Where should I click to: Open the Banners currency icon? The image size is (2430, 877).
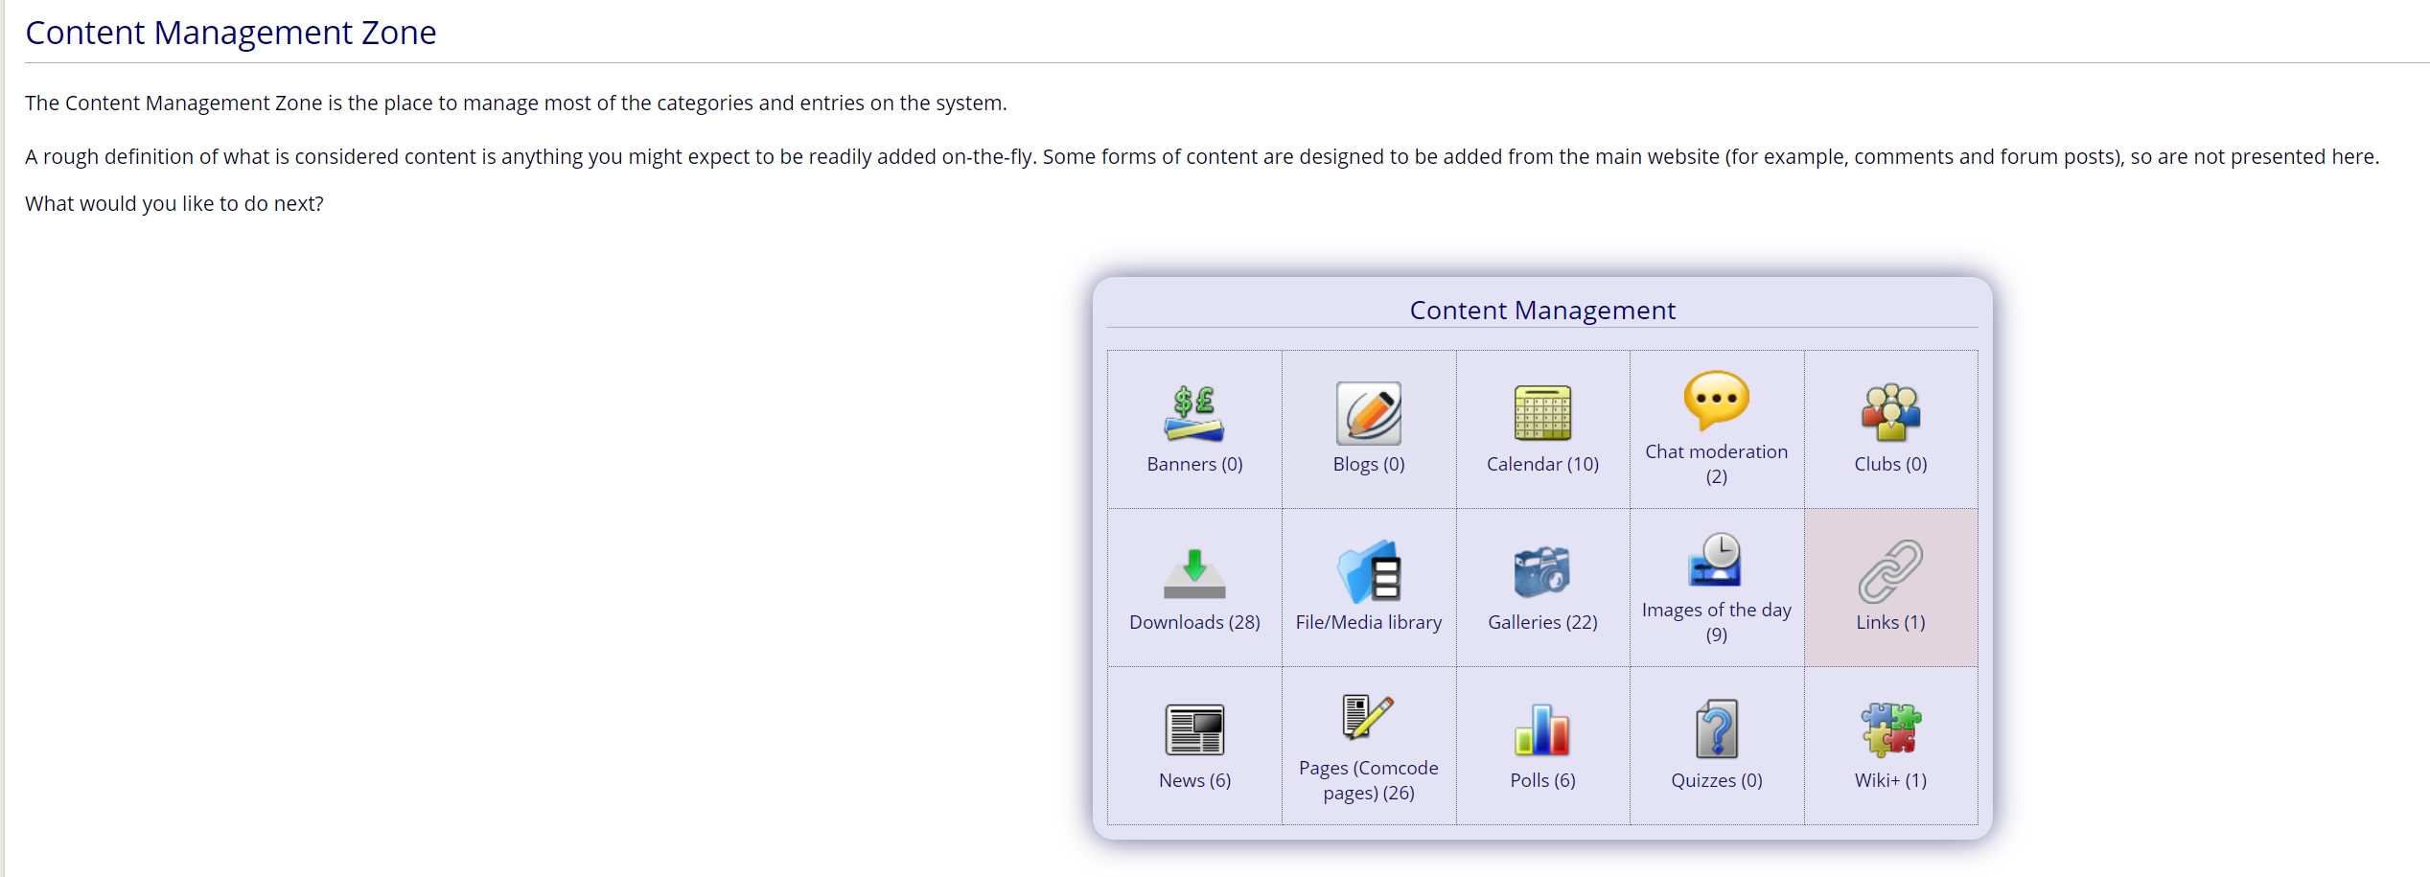(1193, 413)
